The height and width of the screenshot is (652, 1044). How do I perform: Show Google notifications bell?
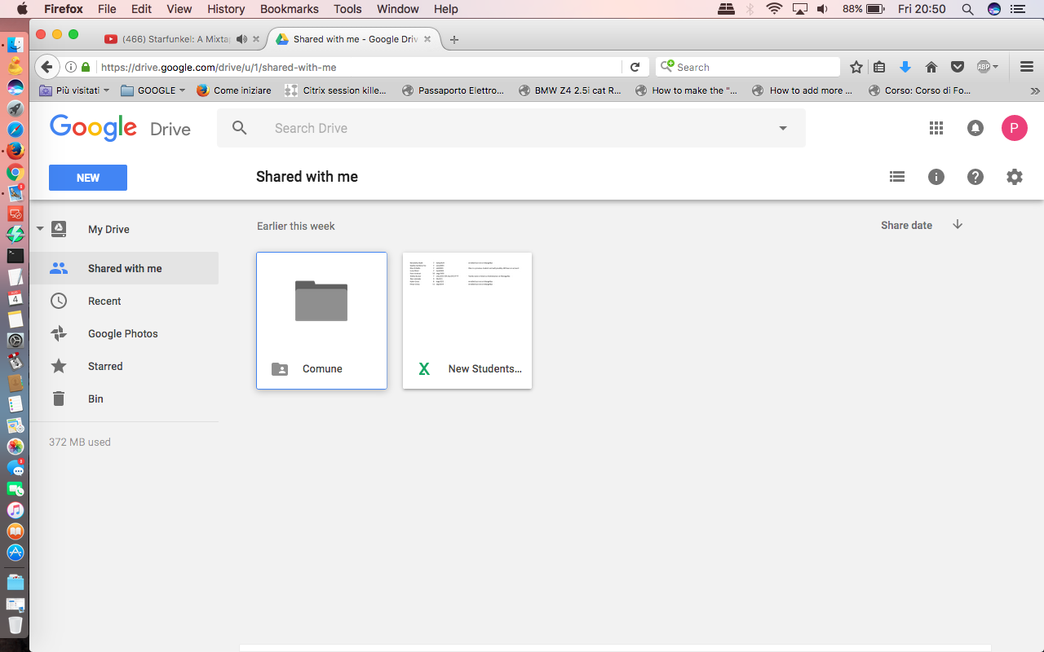click(975, 128)
